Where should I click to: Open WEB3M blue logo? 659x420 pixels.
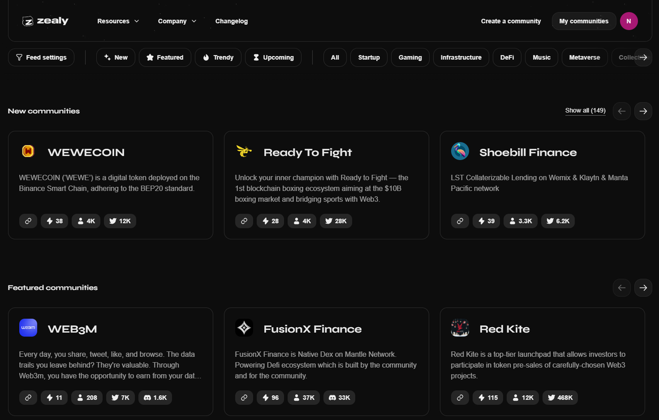click(28, 328)
